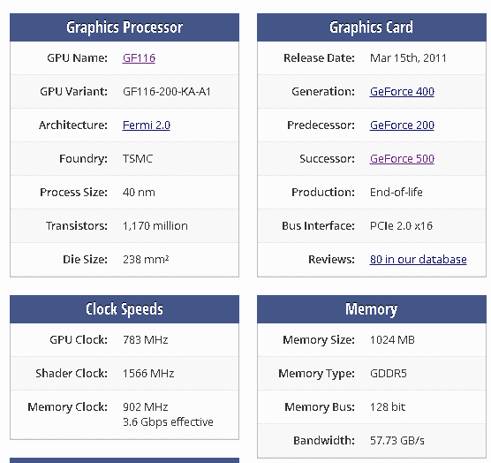Screen dimensions: 491x463
Task: Click the GF116-200-KA-A1 variant value
Action: pos(167,92)
